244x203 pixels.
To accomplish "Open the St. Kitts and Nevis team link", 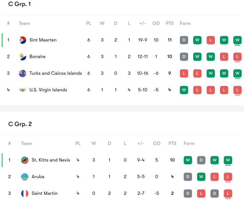I will [x=51, y=160].
